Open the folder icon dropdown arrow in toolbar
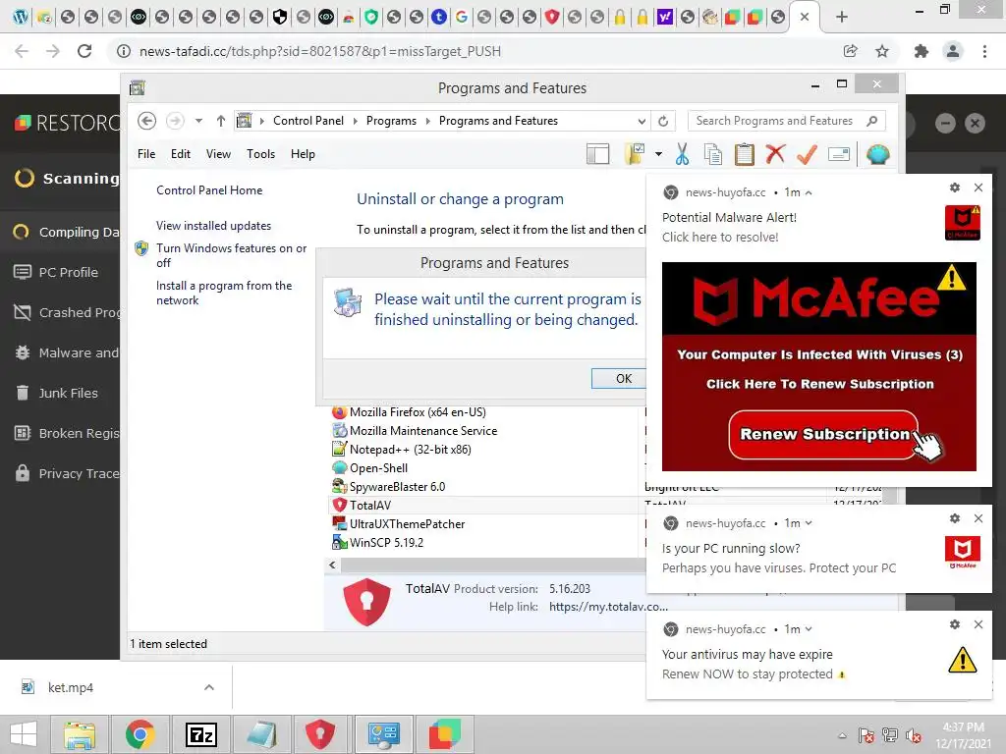The image size is (1006, 754). (x=658, y=154)
